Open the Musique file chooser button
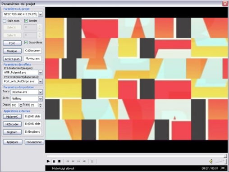This screenshot has width=229, height=172. point(12,51)
